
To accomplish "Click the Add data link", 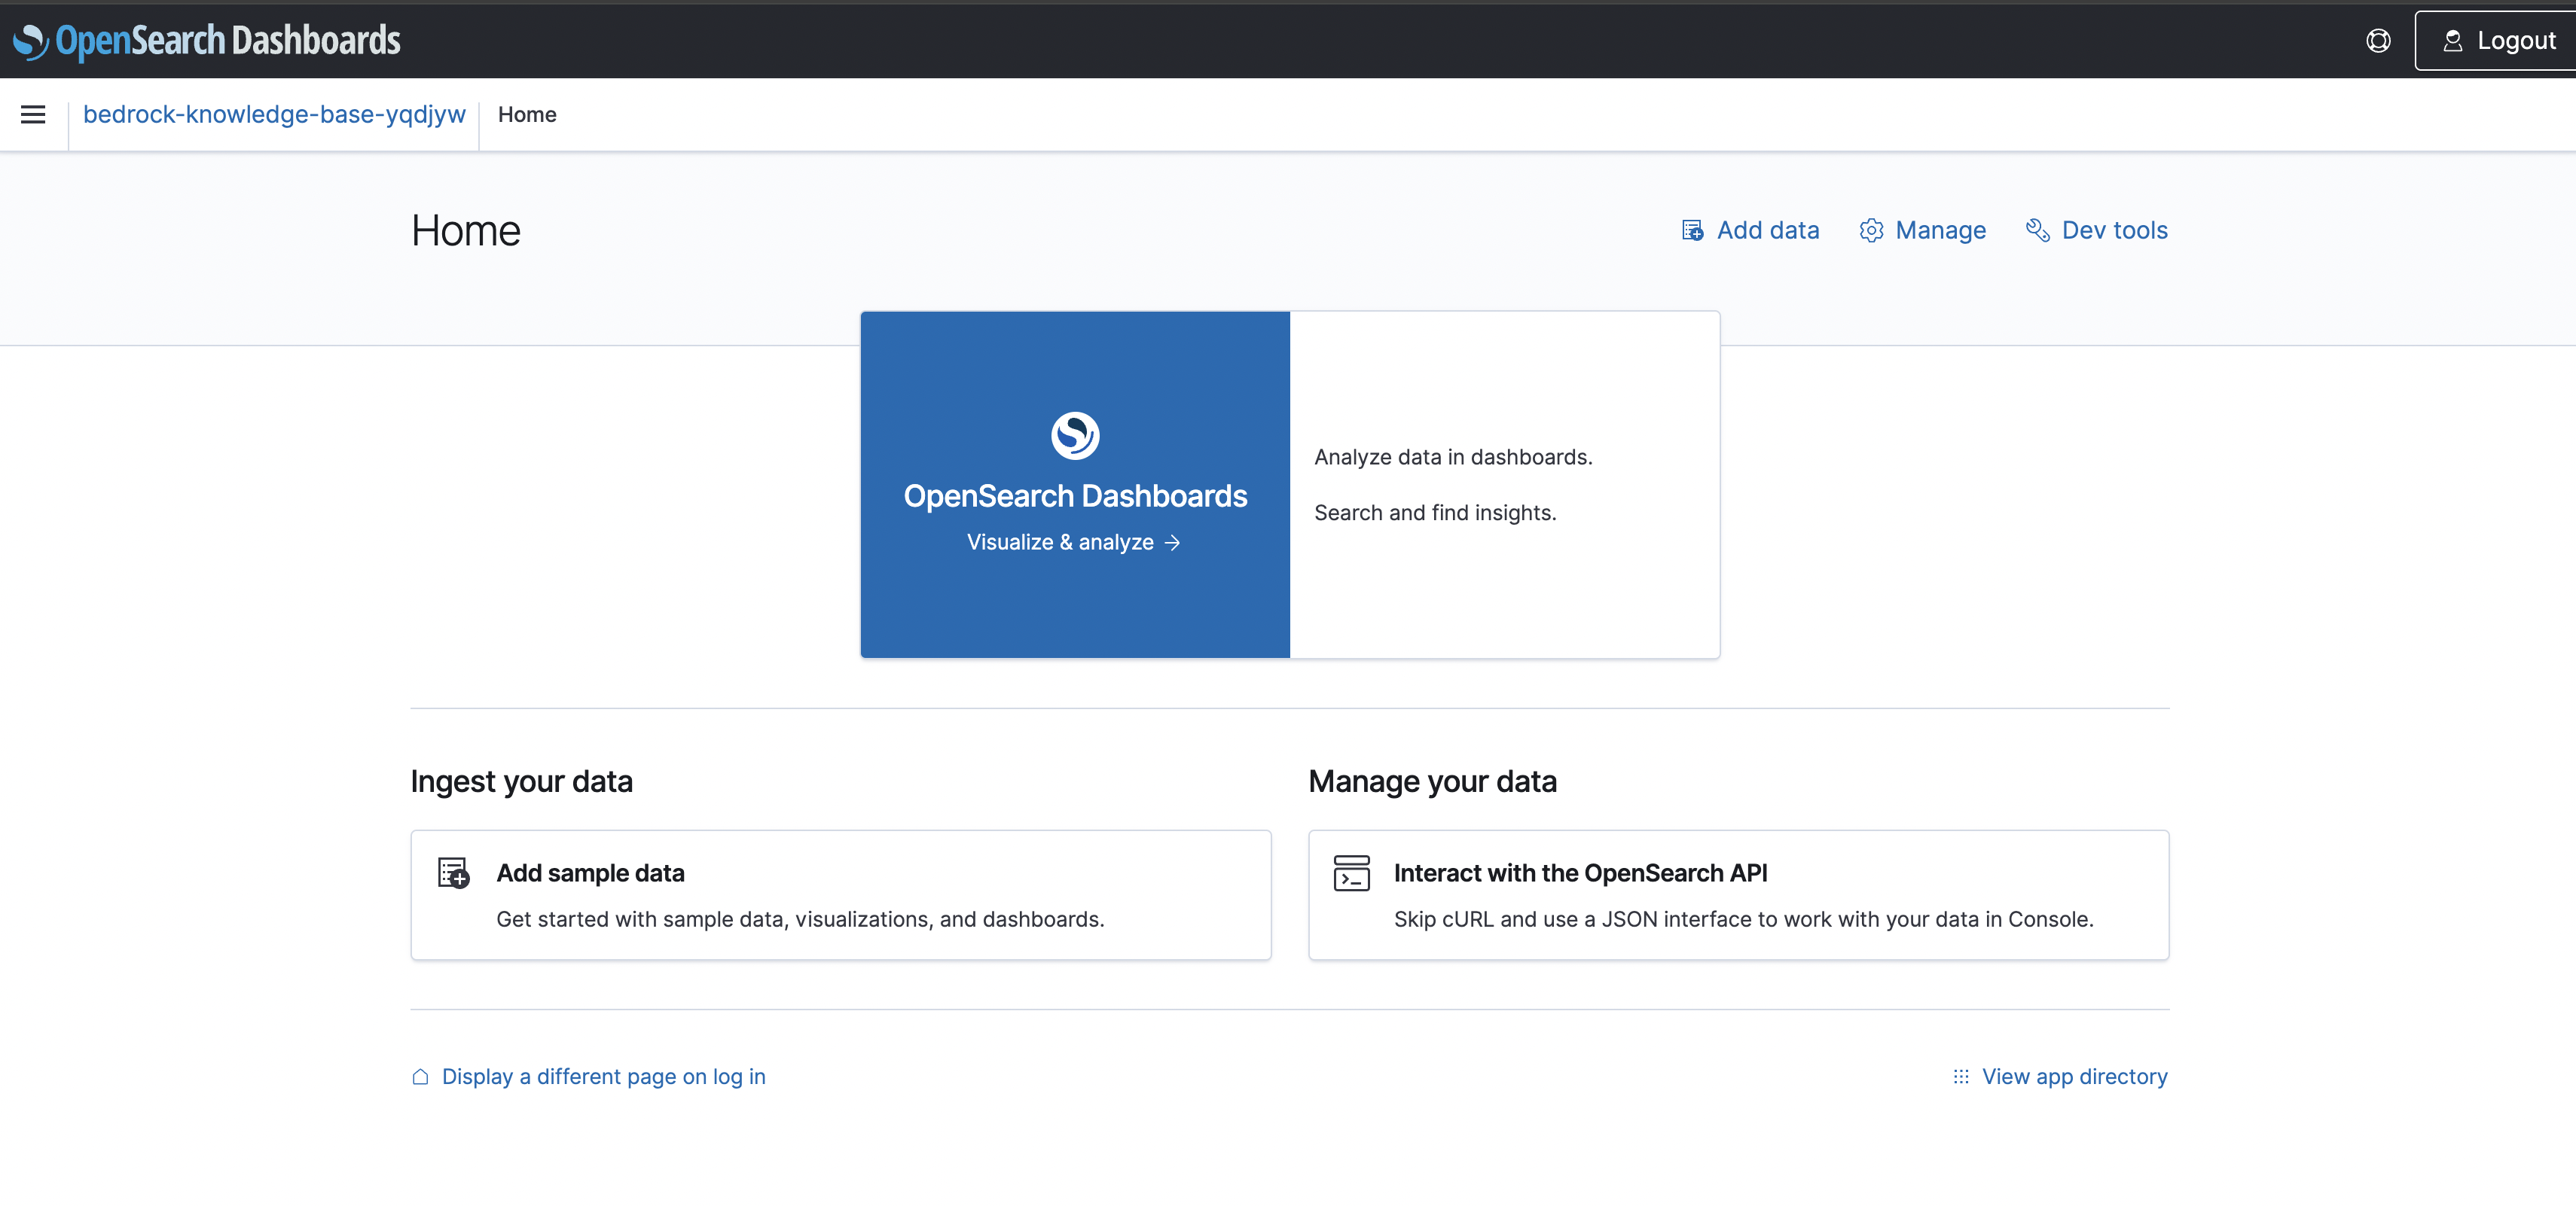I will [x=1750, y=231].
